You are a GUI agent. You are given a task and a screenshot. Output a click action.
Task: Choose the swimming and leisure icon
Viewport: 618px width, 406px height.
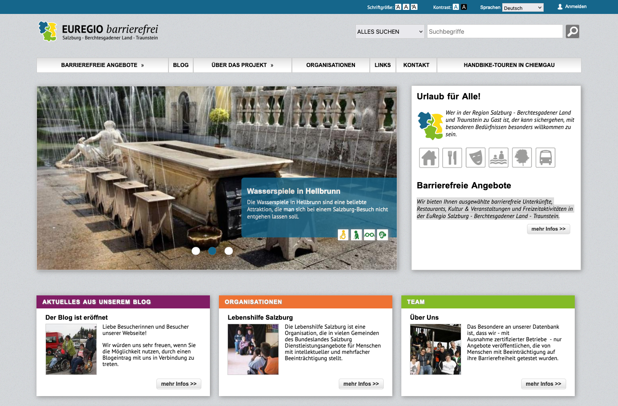tap(499, 158)
